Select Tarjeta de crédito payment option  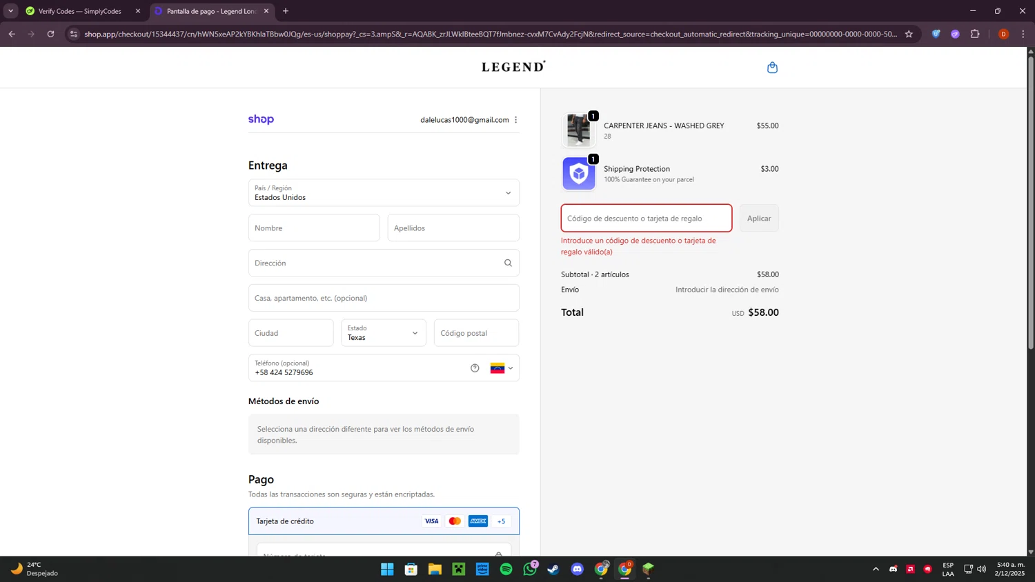point(384,521)
